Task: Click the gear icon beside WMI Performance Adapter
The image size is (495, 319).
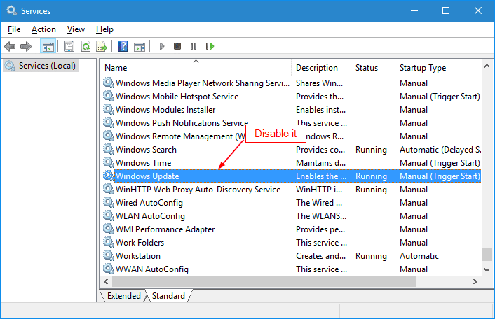Action: 108,229
